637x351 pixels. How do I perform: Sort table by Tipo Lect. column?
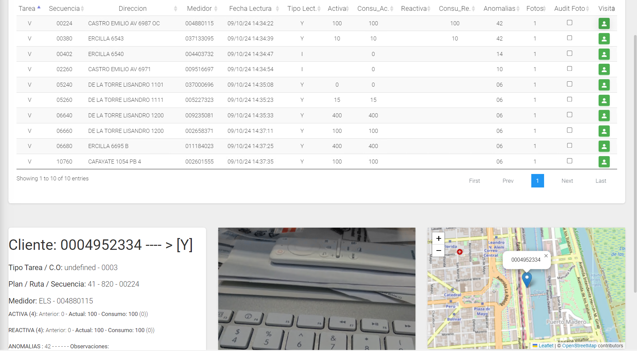(304, 8)
